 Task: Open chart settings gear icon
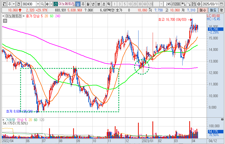click(199, 4)
